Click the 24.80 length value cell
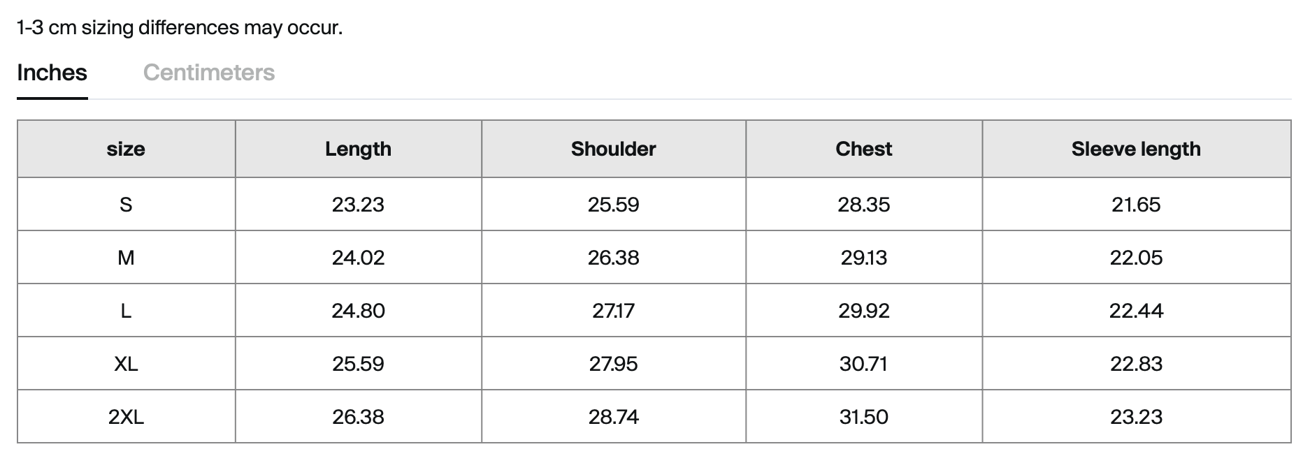The width and height of the screenshot is (1310, 463). [358, 311]
